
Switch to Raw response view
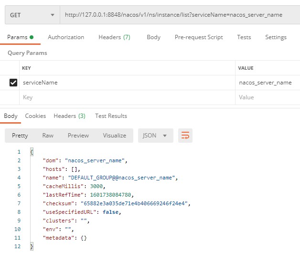pos(48,136)
